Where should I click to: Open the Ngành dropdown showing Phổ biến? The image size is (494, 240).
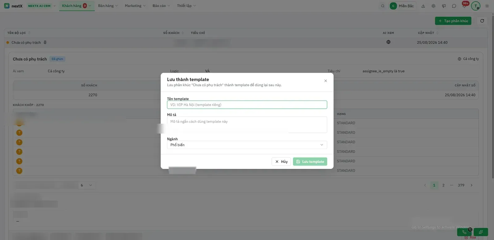(x=247, y=145)
